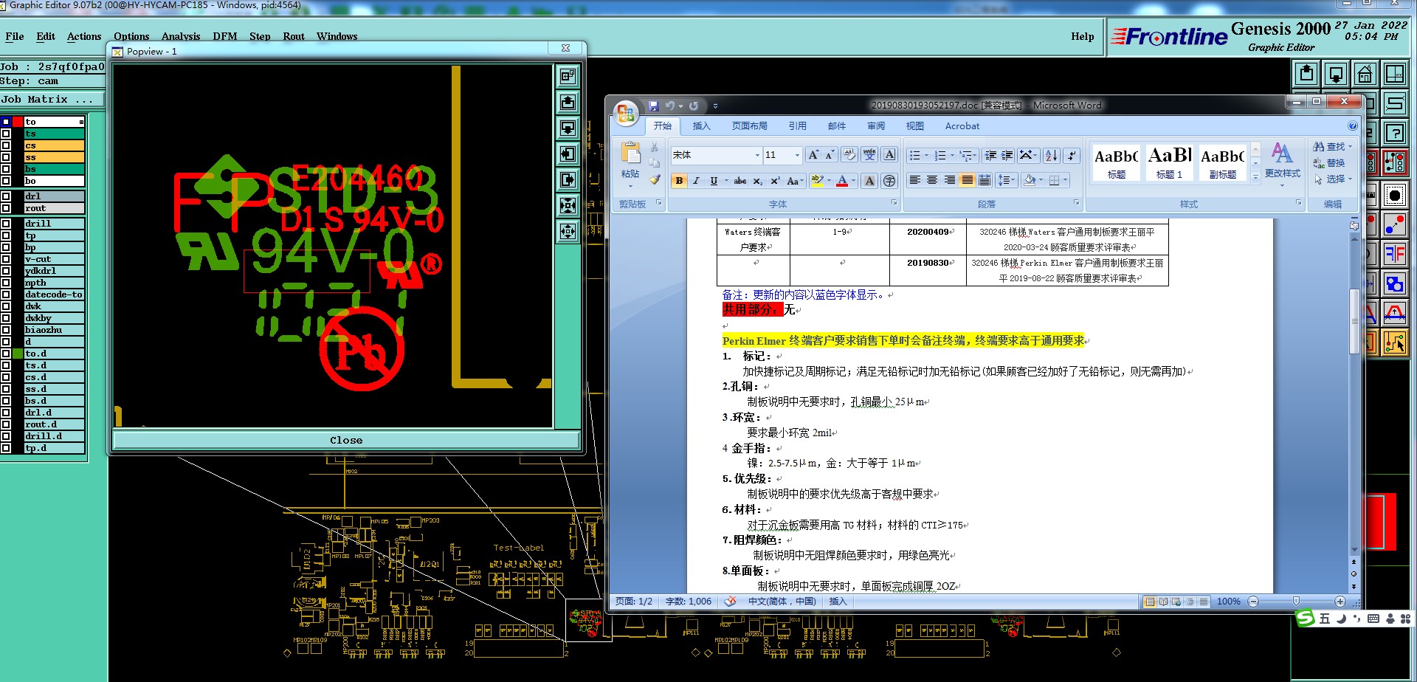This screenshot has width=1417, height=682.
Task: Click the overlapping blue shapes tool icon
Action: 1395,284
